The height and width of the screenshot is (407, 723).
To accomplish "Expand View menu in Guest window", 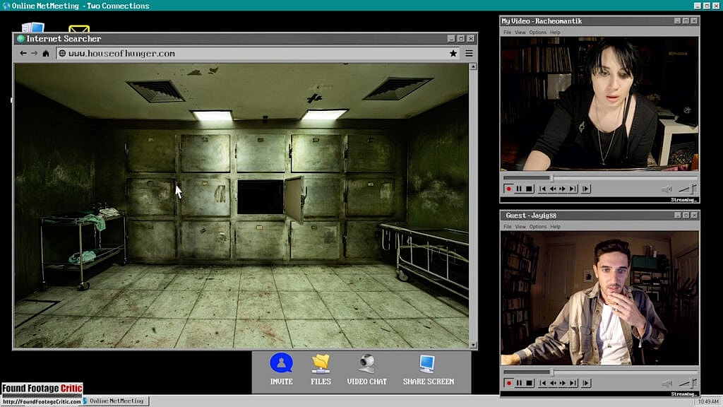I will [520, 227].
